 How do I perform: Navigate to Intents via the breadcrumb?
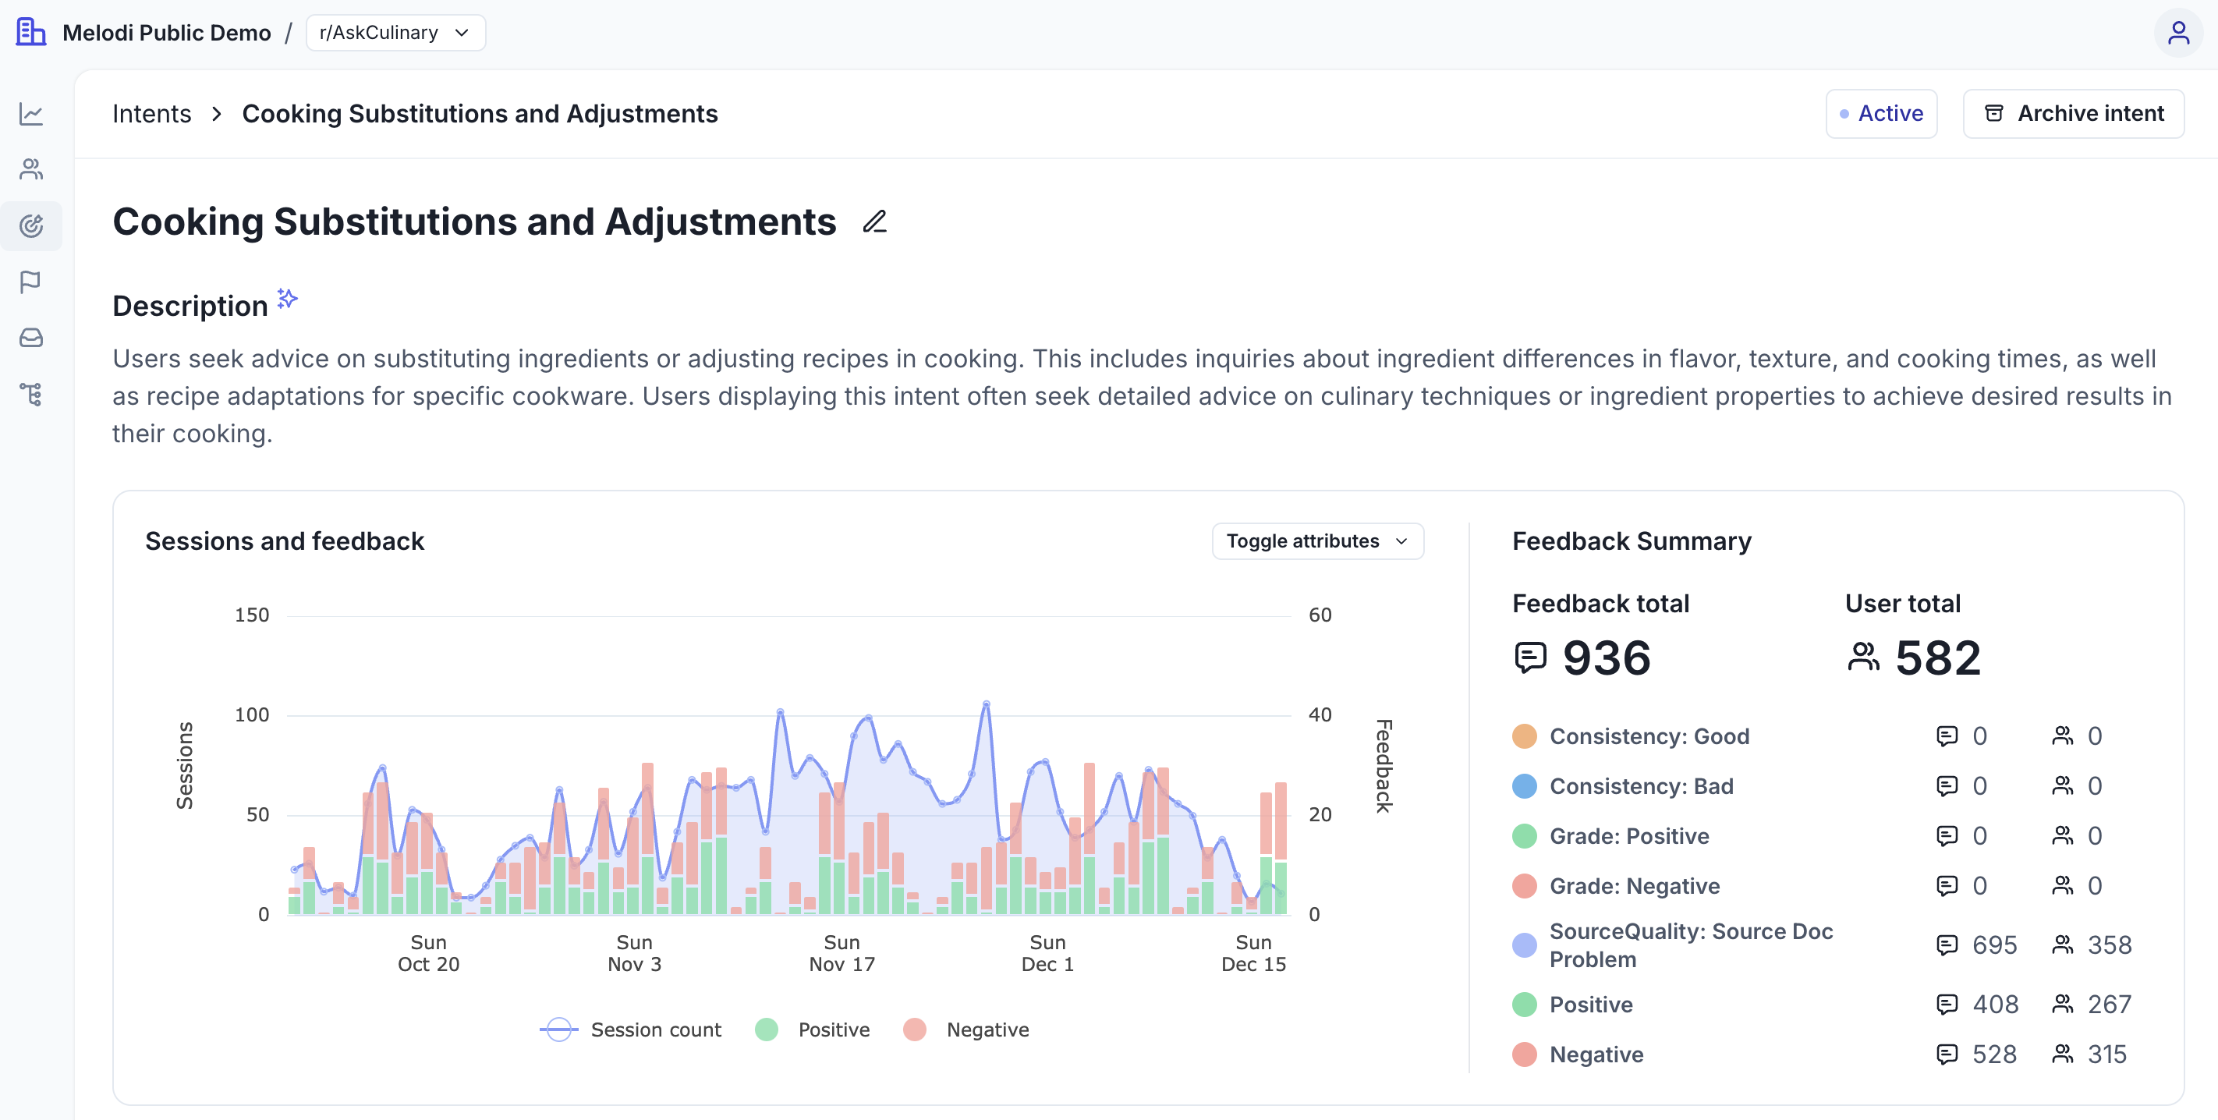tap(151, 113)
